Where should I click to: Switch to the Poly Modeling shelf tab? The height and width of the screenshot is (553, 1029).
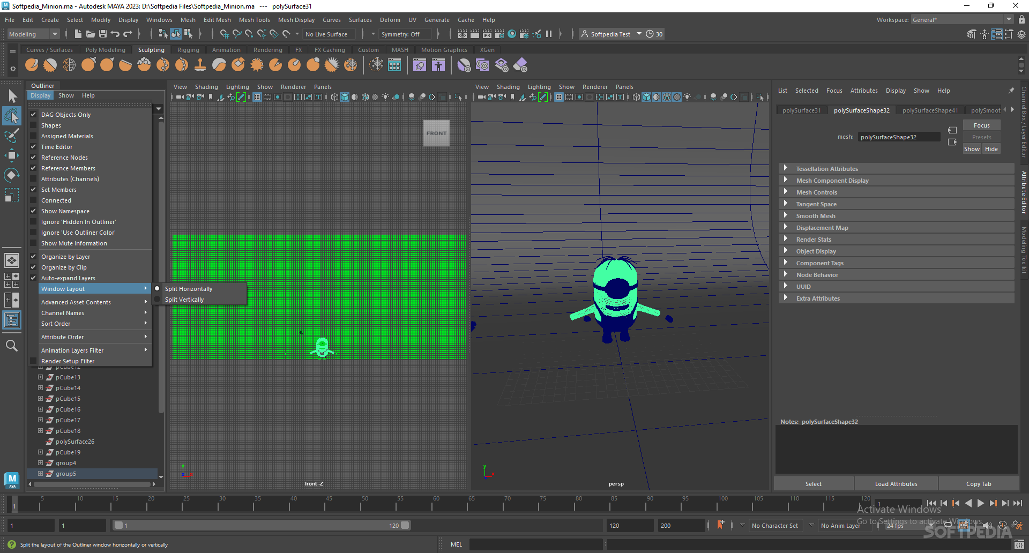[x=106, y=50]
